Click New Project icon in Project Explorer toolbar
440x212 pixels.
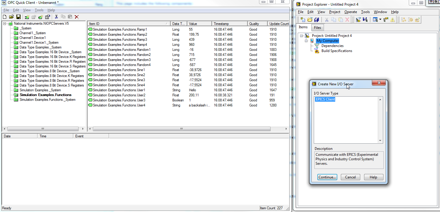coord(303,20)
